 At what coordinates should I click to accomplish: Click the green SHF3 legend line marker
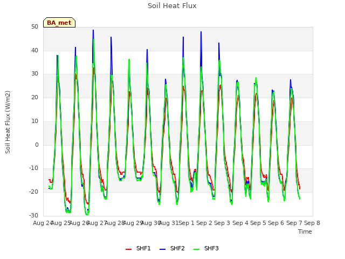pyautogui.click(x=196, y=249)
